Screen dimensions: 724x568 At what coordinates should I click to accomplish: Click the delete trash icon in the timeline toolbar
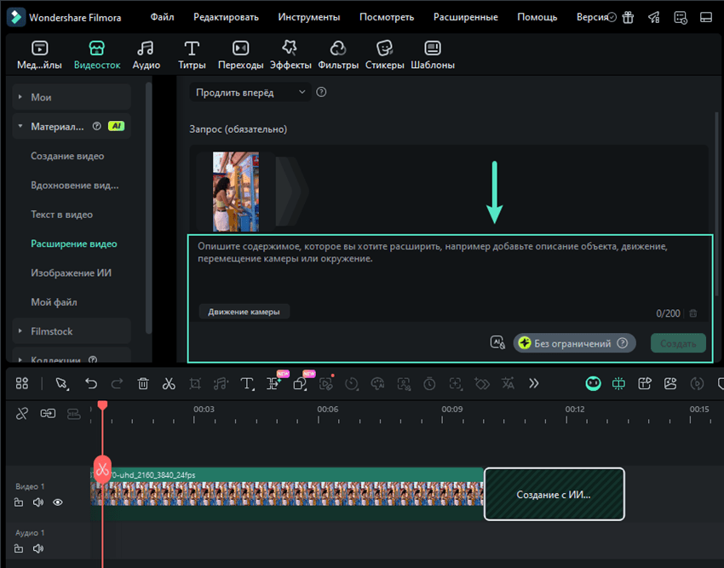143,384
